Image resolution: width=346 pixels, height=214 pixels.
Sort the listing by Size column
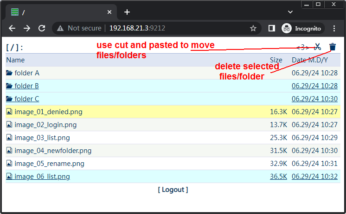tap(276, 60)
